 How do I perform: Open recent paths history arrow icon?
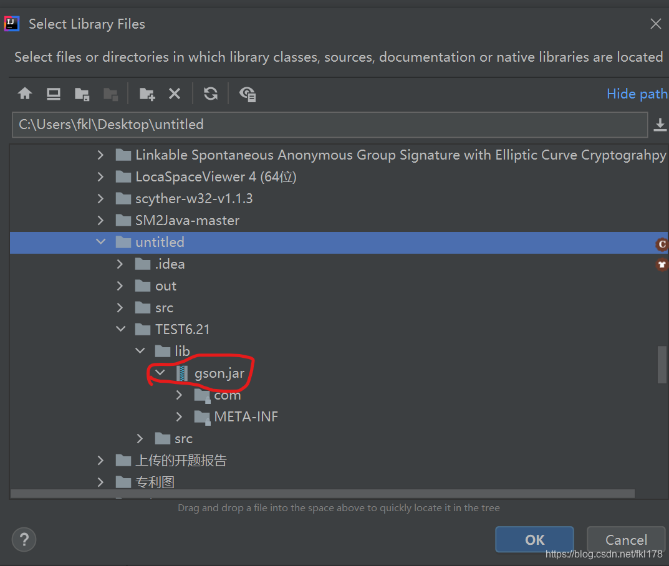pos(660,125)
